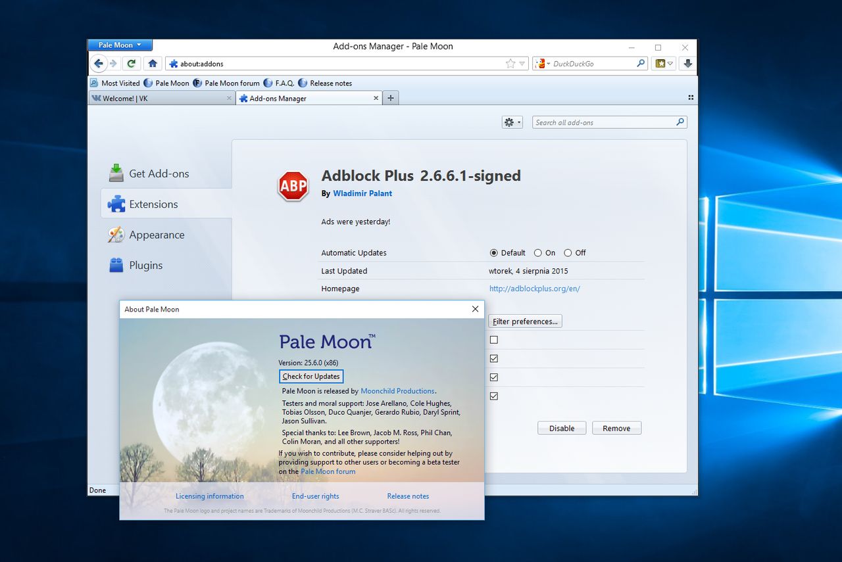Click the search bar magnifier icon
This screenshot has width=842, height=562.
click(641, 64)
